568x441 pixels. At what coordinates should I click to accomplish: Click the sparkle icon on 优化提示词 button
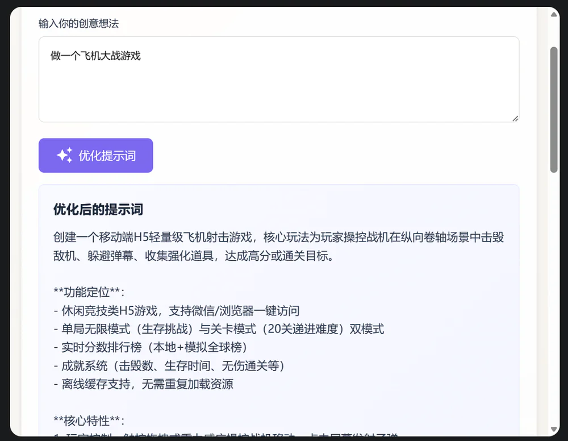(65, 155)
